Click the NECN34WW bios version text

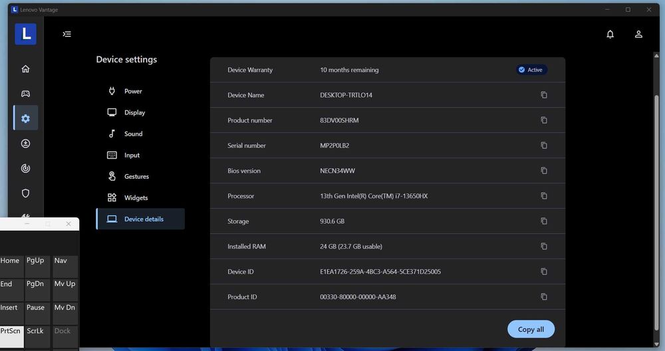(338, 170)
